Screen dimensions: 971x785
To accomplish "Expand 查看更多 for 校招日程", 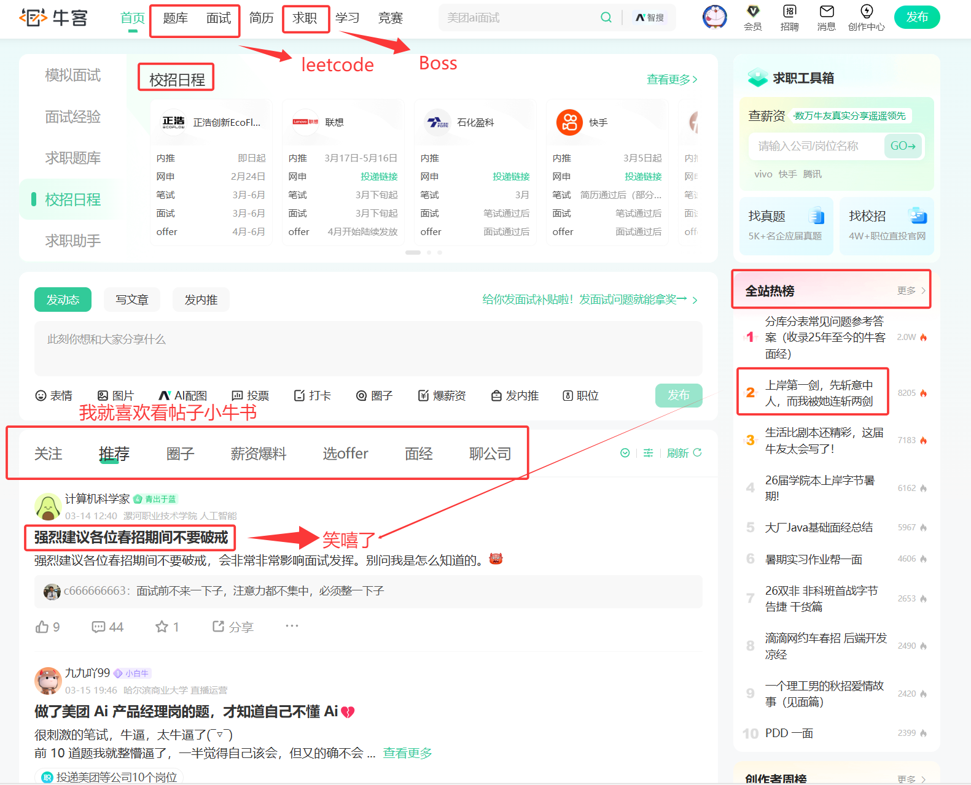I will pyautogui.click(x=672, y=79).
